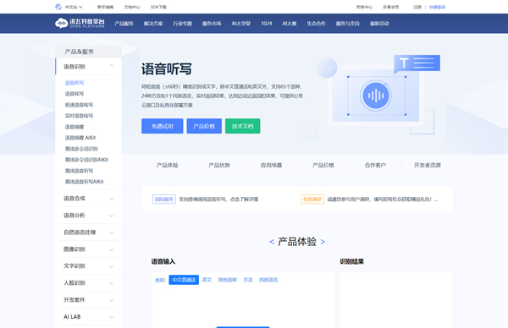Switch to the 产品价格 anchor tab

323,166
